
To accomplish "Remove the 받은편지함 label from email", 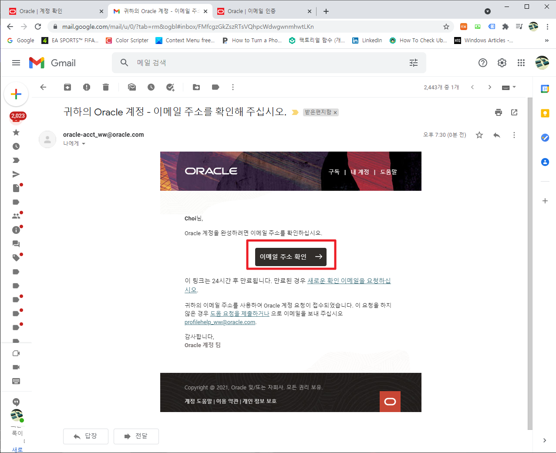I will (335, 112).
